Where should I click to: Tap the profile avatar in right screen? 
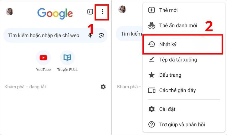tap(122, 9)
